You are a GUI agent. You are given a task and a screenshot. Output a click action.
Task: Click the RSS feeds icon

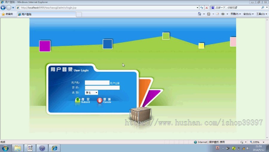coord(209,14)
